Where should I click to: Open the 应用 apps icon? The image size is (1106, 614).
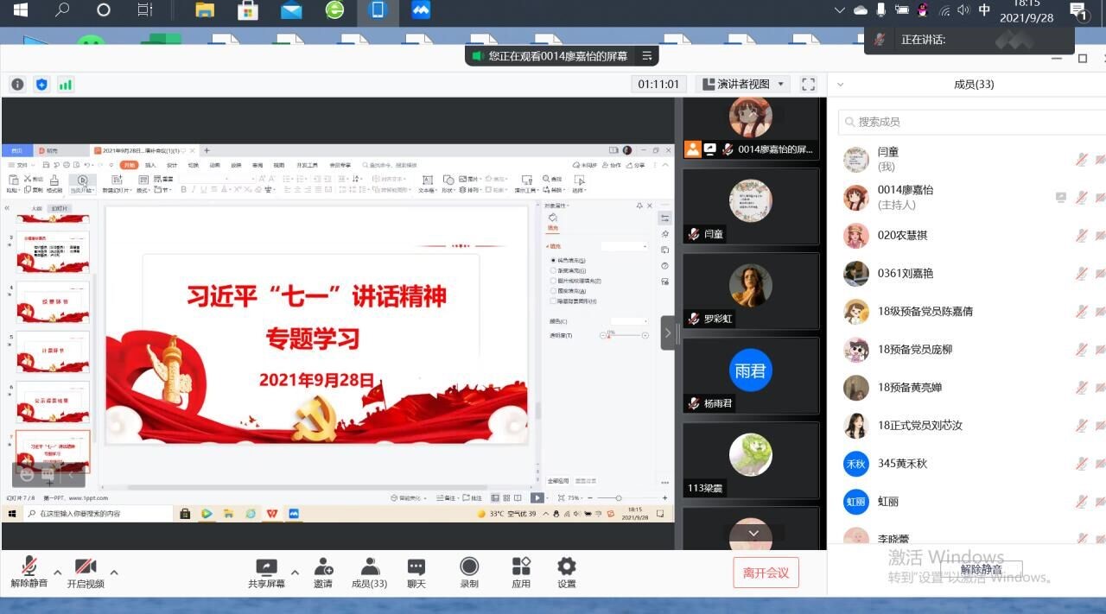click(x=521, y=567)
